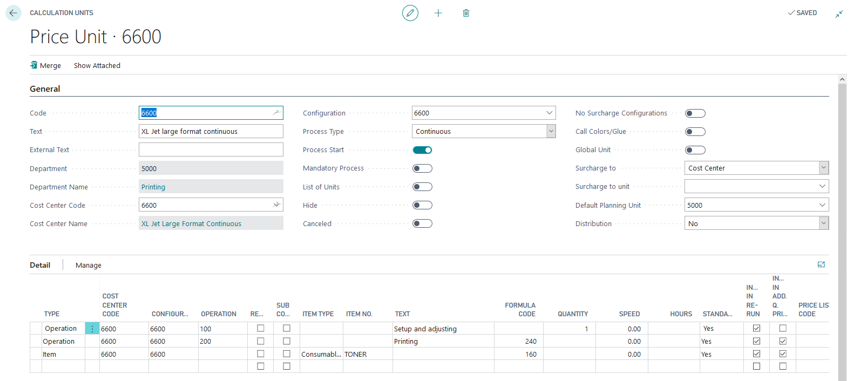Collapse the General section header
Image resolution: width=867 pixels, height=381 pixels.
pyautogui.click(x=45, y=89)
